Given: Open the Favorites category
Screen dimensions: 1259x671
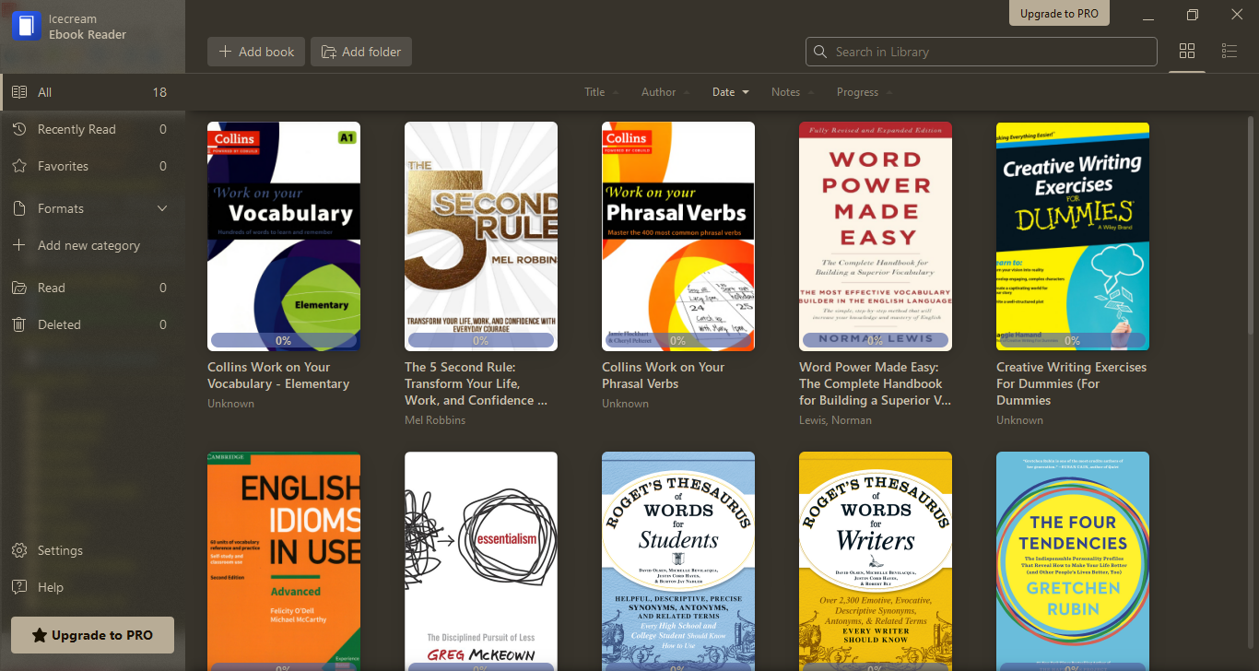Looking at the screenshot, I should pos(92,166).
